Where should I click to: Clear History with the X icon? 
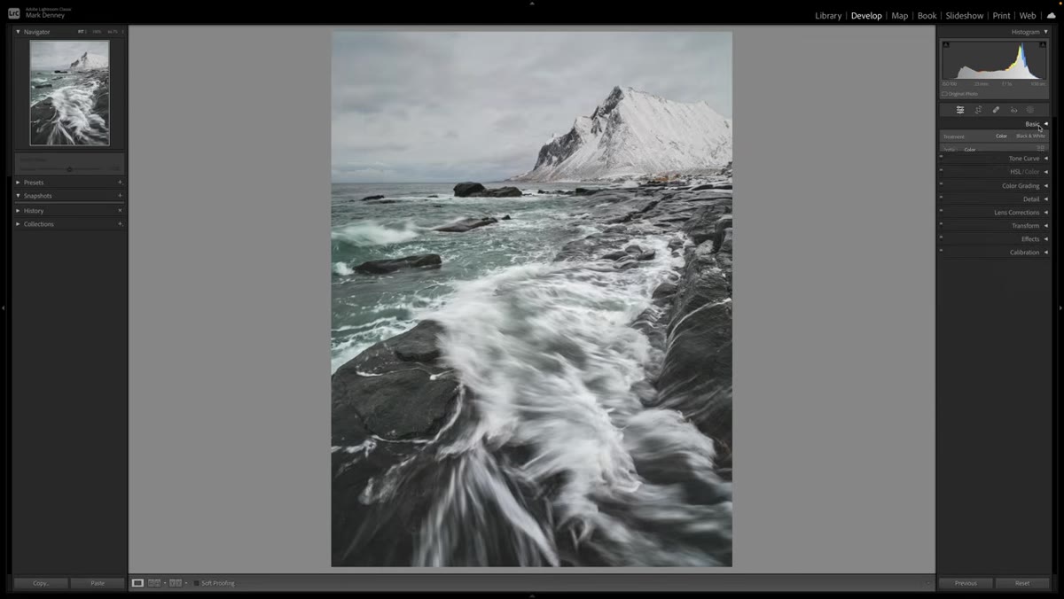pyautogui.click(x=120, y=211)
